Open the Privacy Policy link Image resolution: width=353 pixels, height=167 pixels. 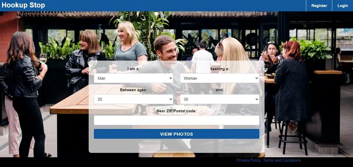[x=248, y=160]
